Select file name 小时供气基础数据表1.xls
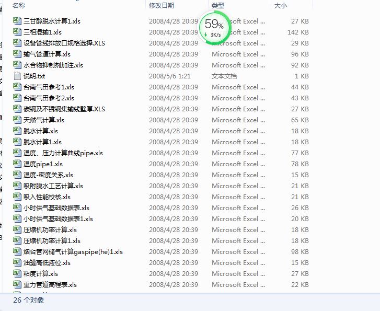 tap(58, 218)
